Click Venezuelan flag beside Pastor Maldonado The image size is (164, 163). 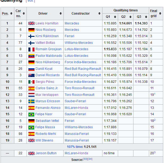pos(31,56)
